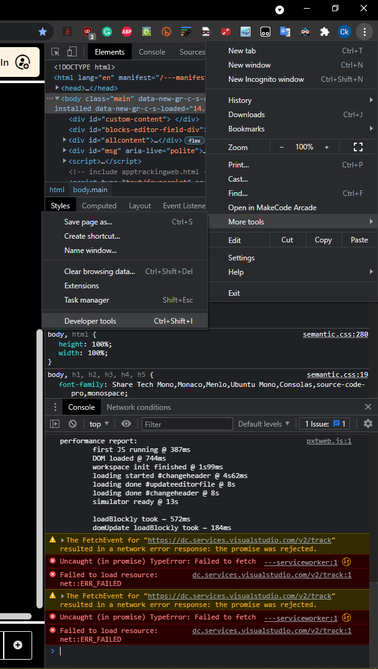Click Save page as menu item
This screenshot has height=669, width=378.
click(124, 223)
